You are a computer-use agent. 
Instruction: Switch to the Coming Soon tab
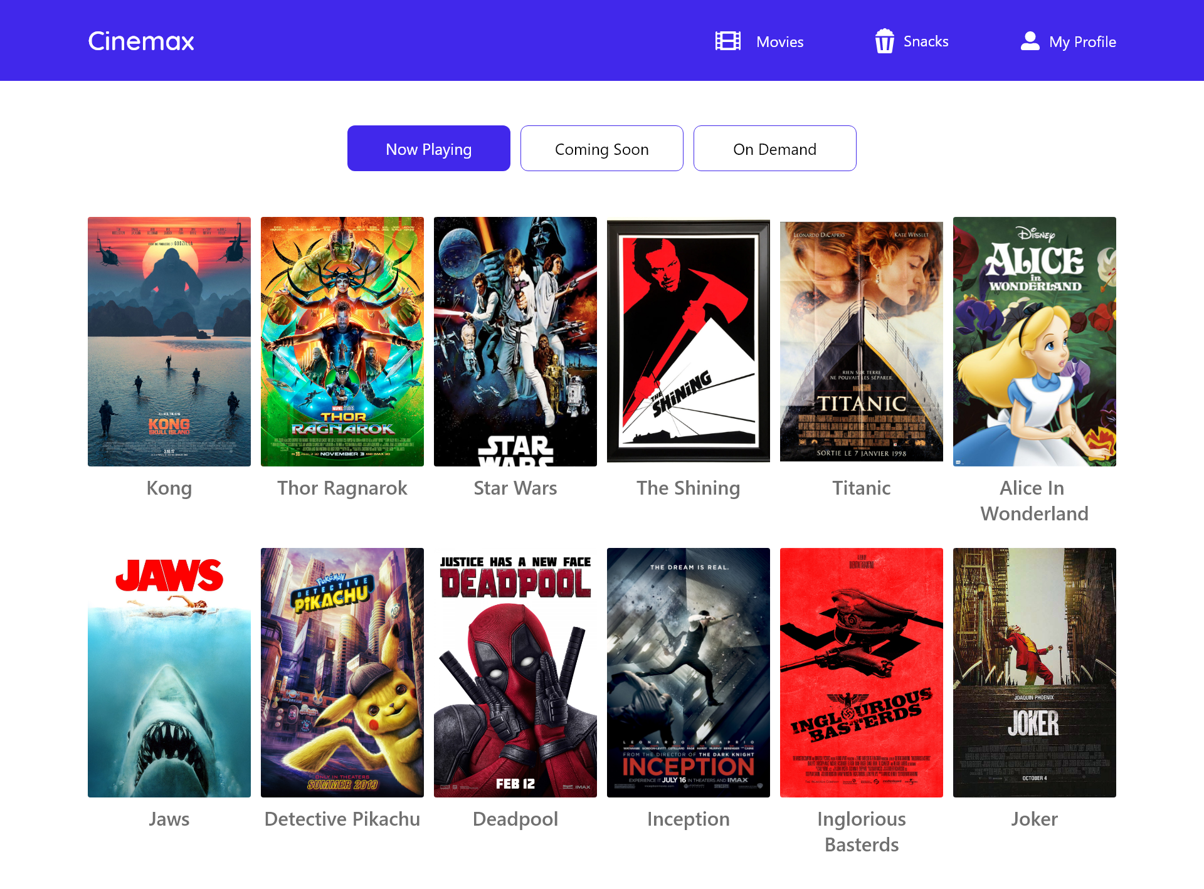[x=602, y=149]
